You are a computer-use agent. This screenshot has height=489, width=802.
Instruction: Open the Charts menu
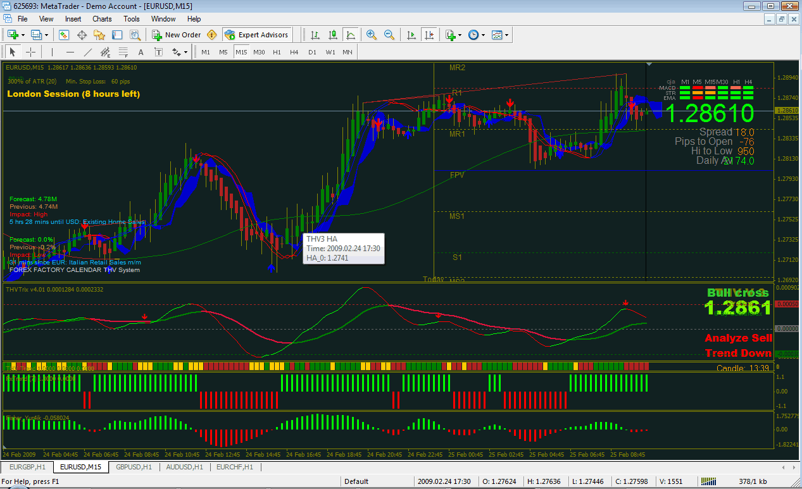pyautogui.click(x=102, y=19)
